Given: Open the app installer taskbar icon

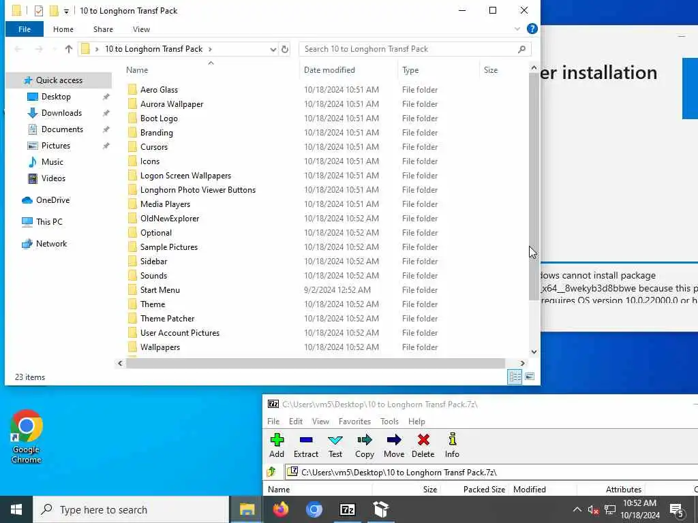Looking at the screenshot, I should 380,509.
